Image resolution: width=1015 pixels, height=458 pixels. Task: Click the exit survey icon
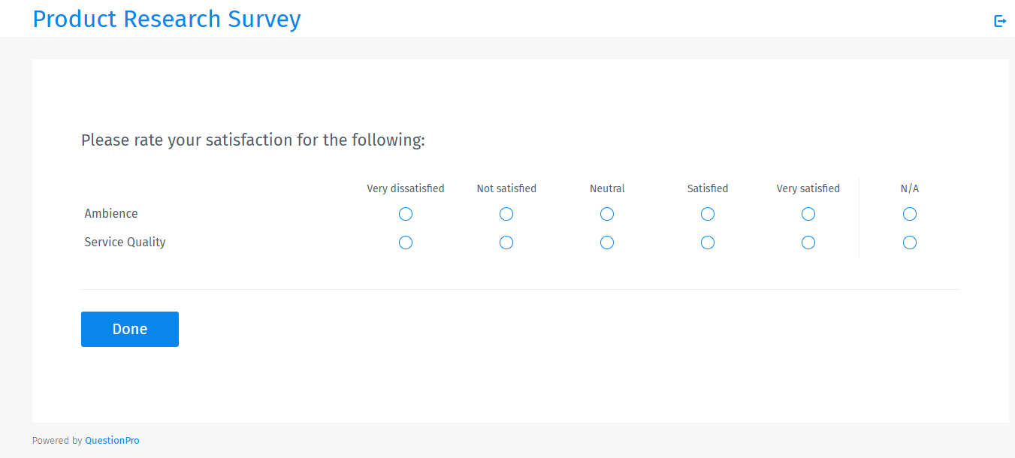tap(1000, 21)
